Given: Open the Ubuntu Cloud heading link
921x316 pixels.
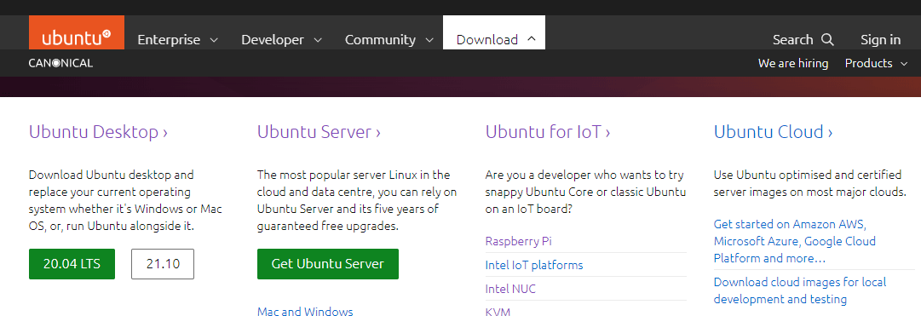Looking at the screenshot, I should point(773,132).
